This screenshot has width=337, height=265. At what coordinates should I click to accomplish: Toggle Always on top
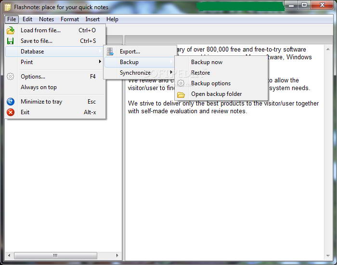(55, 87)
